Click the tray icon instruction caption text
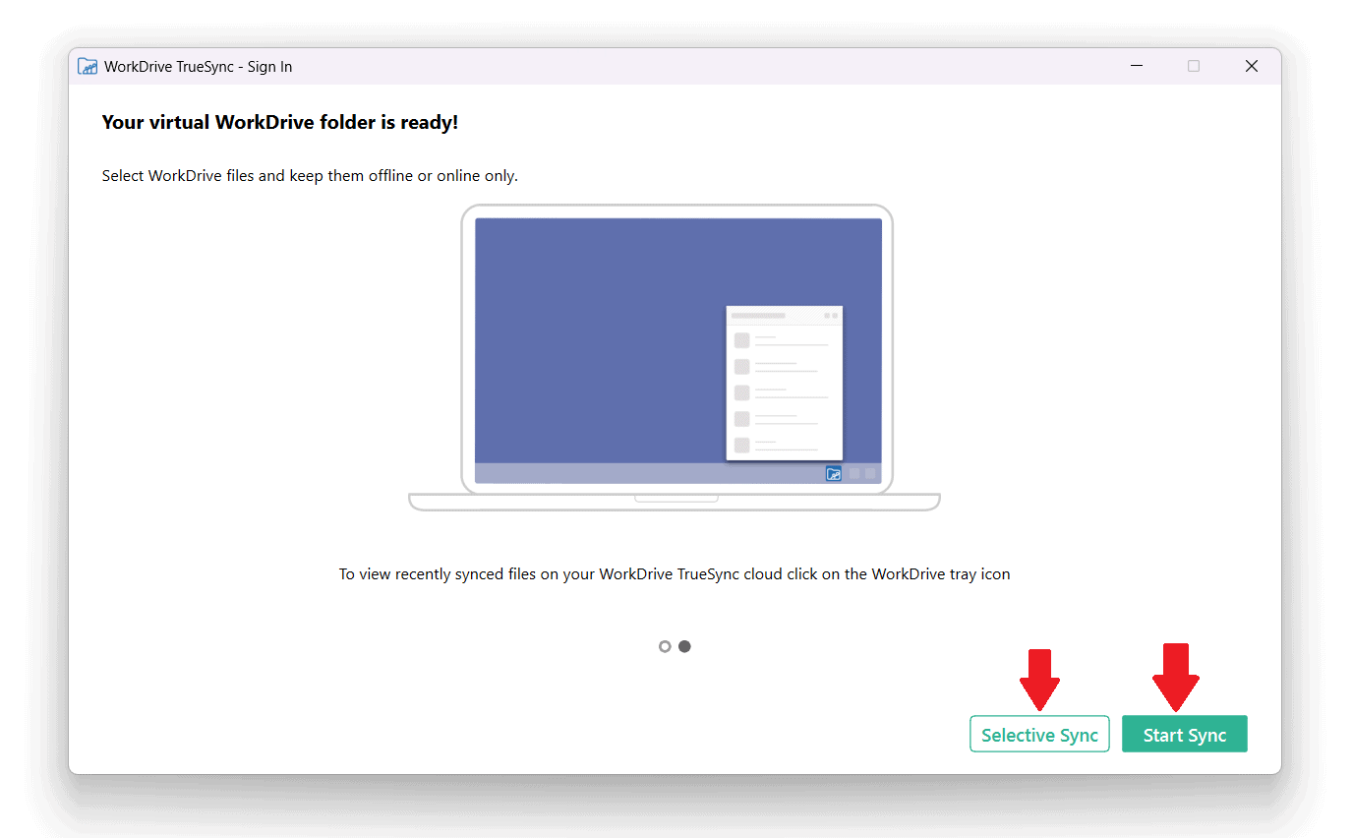This screenshot has width=1352, height=838. pos(675,573)
